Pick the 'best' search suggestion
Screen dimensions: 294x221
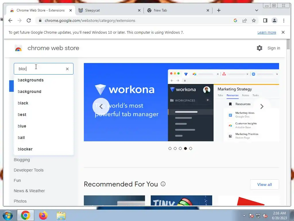(44, 115)
